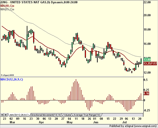
Task: Click the 18.00 price axis label
Action: (147, 29)
